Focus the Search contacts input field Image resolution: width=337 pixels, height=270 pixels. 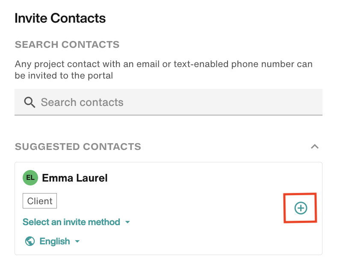[x=168, y=102]
